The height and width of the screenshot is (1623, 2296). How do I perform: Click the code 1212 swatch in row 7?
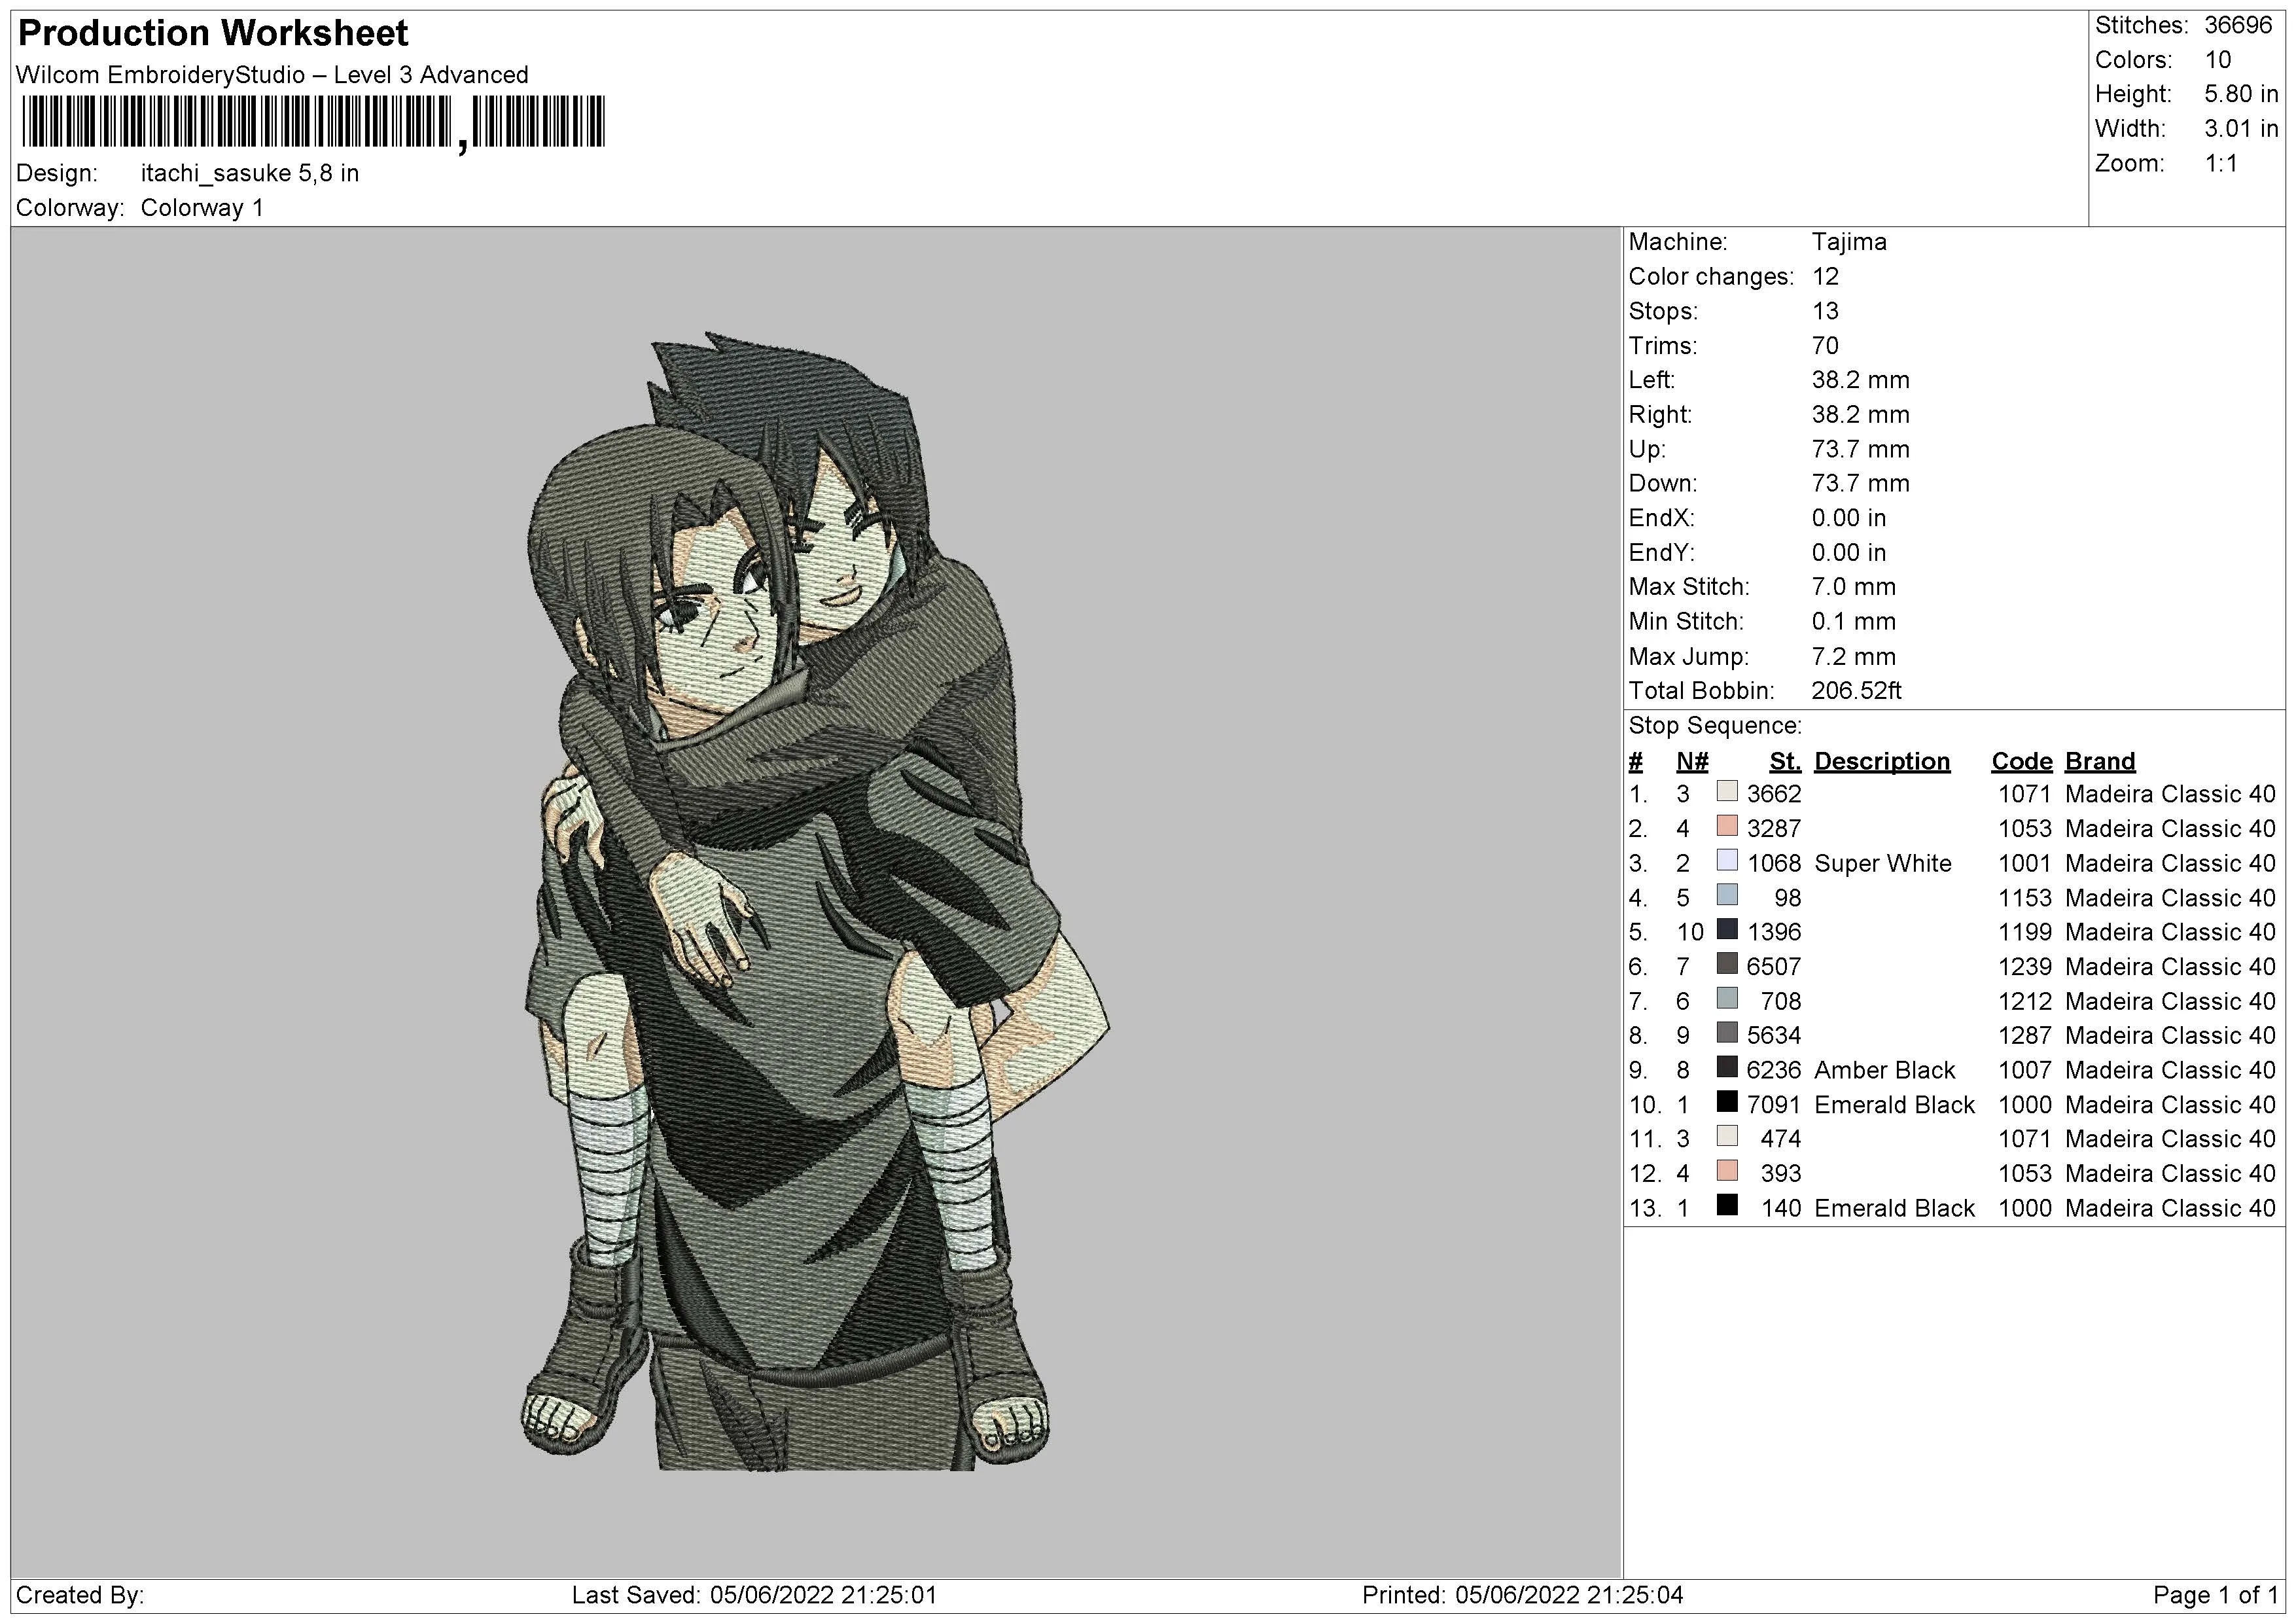[1727, 999]
